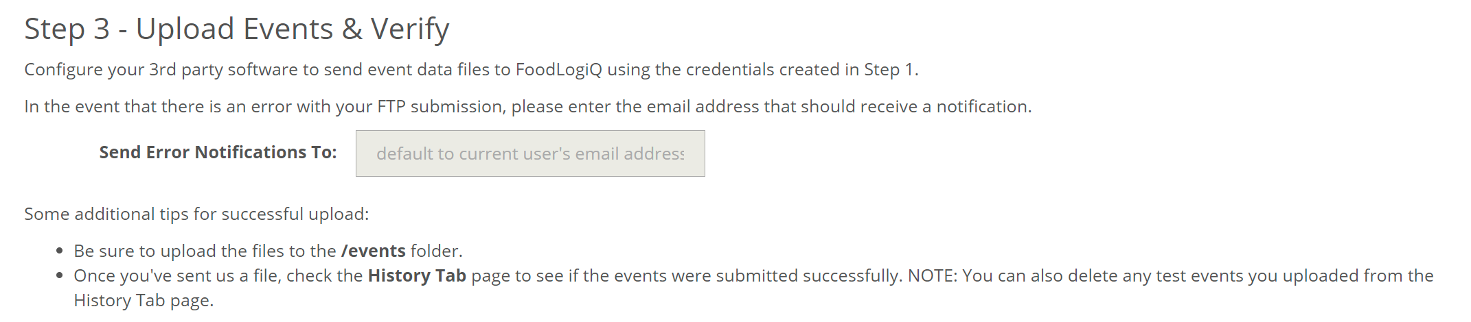Click the word 'FoodLogiQ' in the first paragraph
The image size is (1471, 322).
pyautogui.click(x=558, y=69)
